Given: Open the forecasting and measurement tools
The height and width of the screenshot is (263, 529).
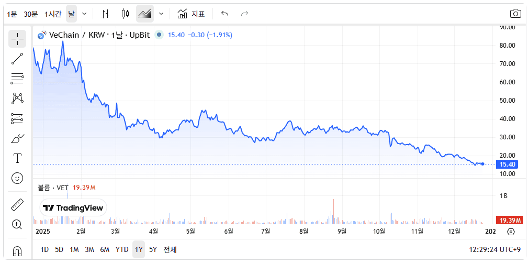Looking at the screenshot, I should pos(17,118).
